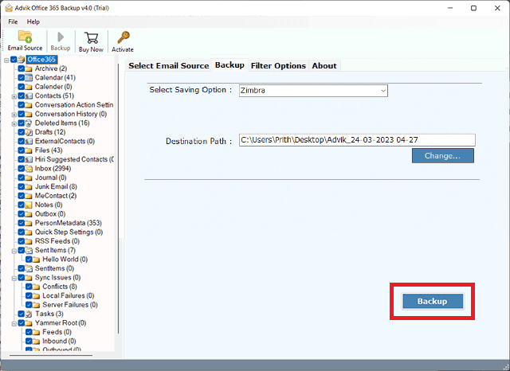The width and height of the screenshot is (510, 371).
Task: Select the Journal (0) folder row
Action: [50, 178]
